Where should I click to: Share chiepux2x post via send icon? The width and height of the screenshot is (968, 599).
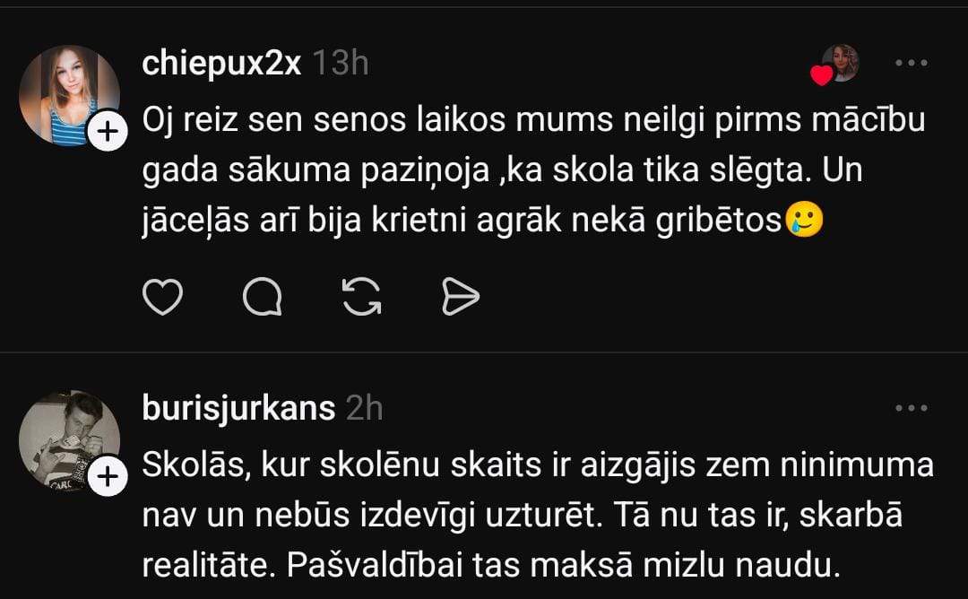click(x=461, y=297)
